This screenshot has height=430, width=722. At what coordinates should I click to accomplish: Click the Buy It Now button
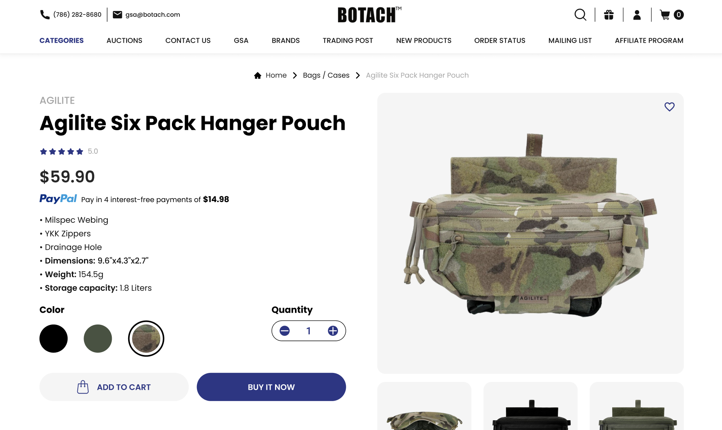[x=271, y=387]
